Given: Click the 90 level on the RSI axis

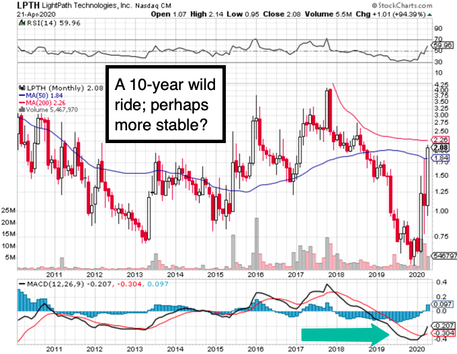Looking at the screenshot, I should click(438, 29).
